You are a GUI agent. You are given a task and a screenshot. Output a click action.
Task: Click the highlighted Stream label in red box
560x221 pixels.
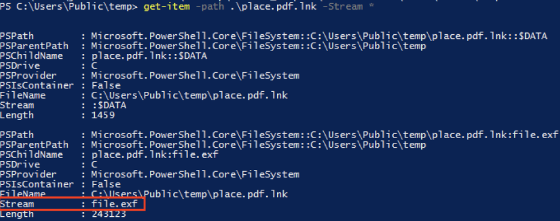click(17, 204)
